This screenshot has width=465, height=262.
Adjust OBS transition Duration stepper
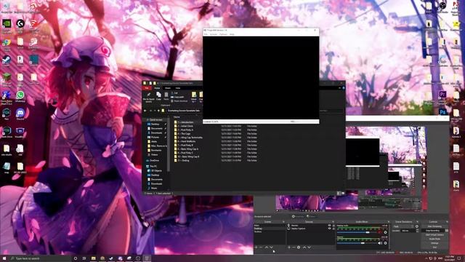click(x=418, y=231)
